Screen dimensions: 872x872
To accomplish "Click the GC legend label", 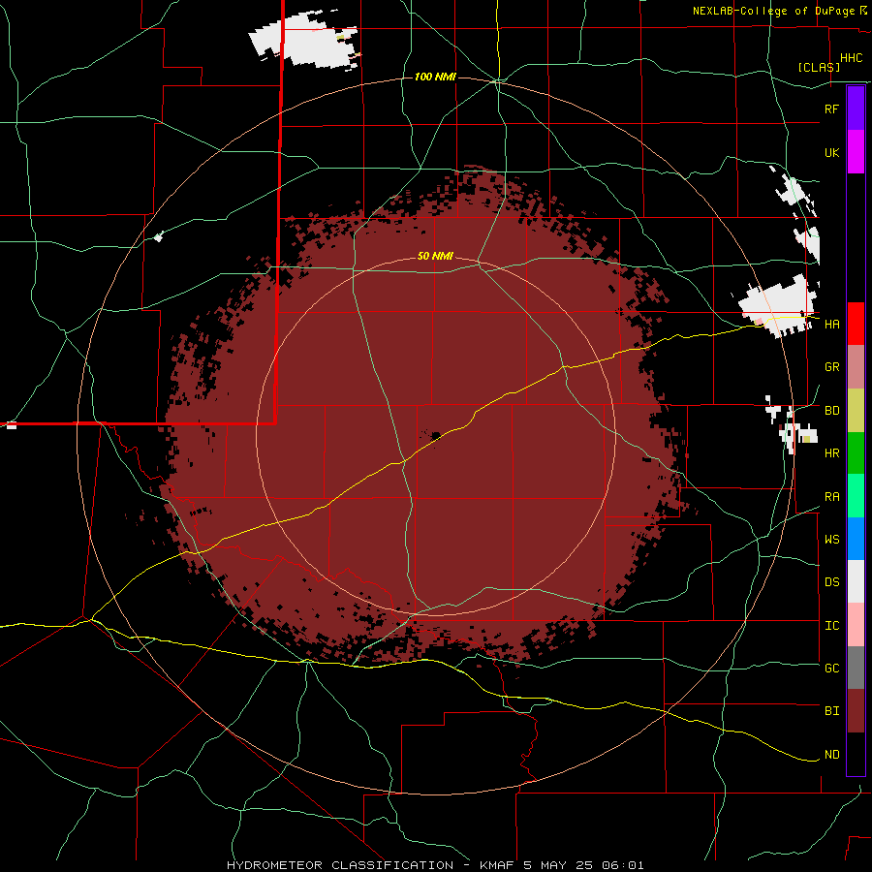I will tap(831, 669).
